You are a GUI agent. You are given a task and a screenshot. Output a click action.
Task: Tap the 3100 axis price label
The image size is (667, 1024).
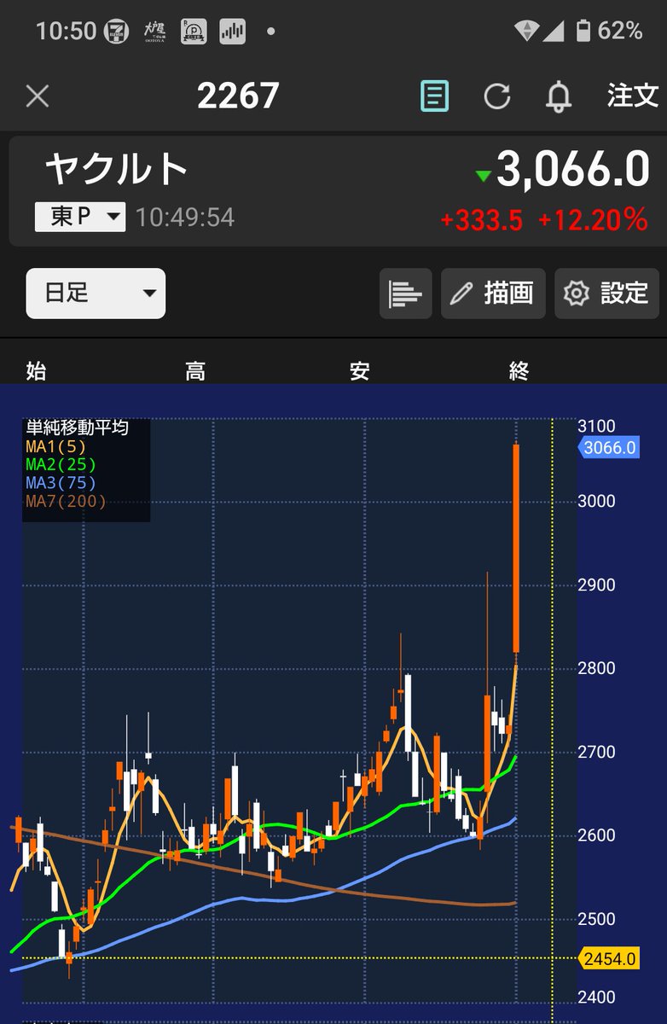(x=596, y=426)
